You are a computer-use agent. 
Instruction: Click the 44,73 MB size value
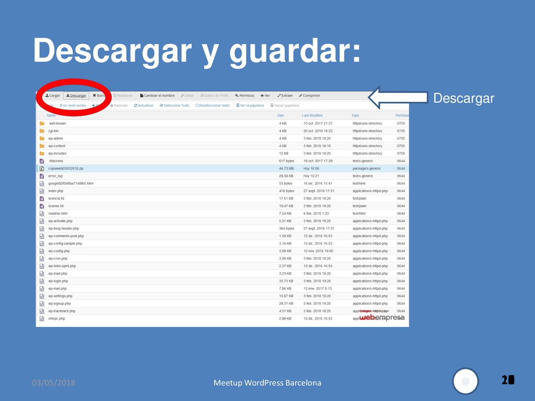coord(286,169)
